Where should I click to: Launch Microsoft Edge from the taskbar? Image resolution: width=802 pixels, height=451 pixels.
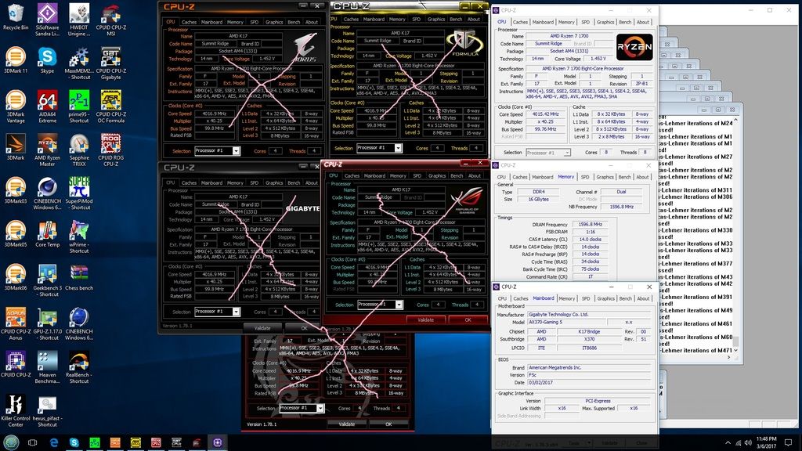tap(54, 442)
